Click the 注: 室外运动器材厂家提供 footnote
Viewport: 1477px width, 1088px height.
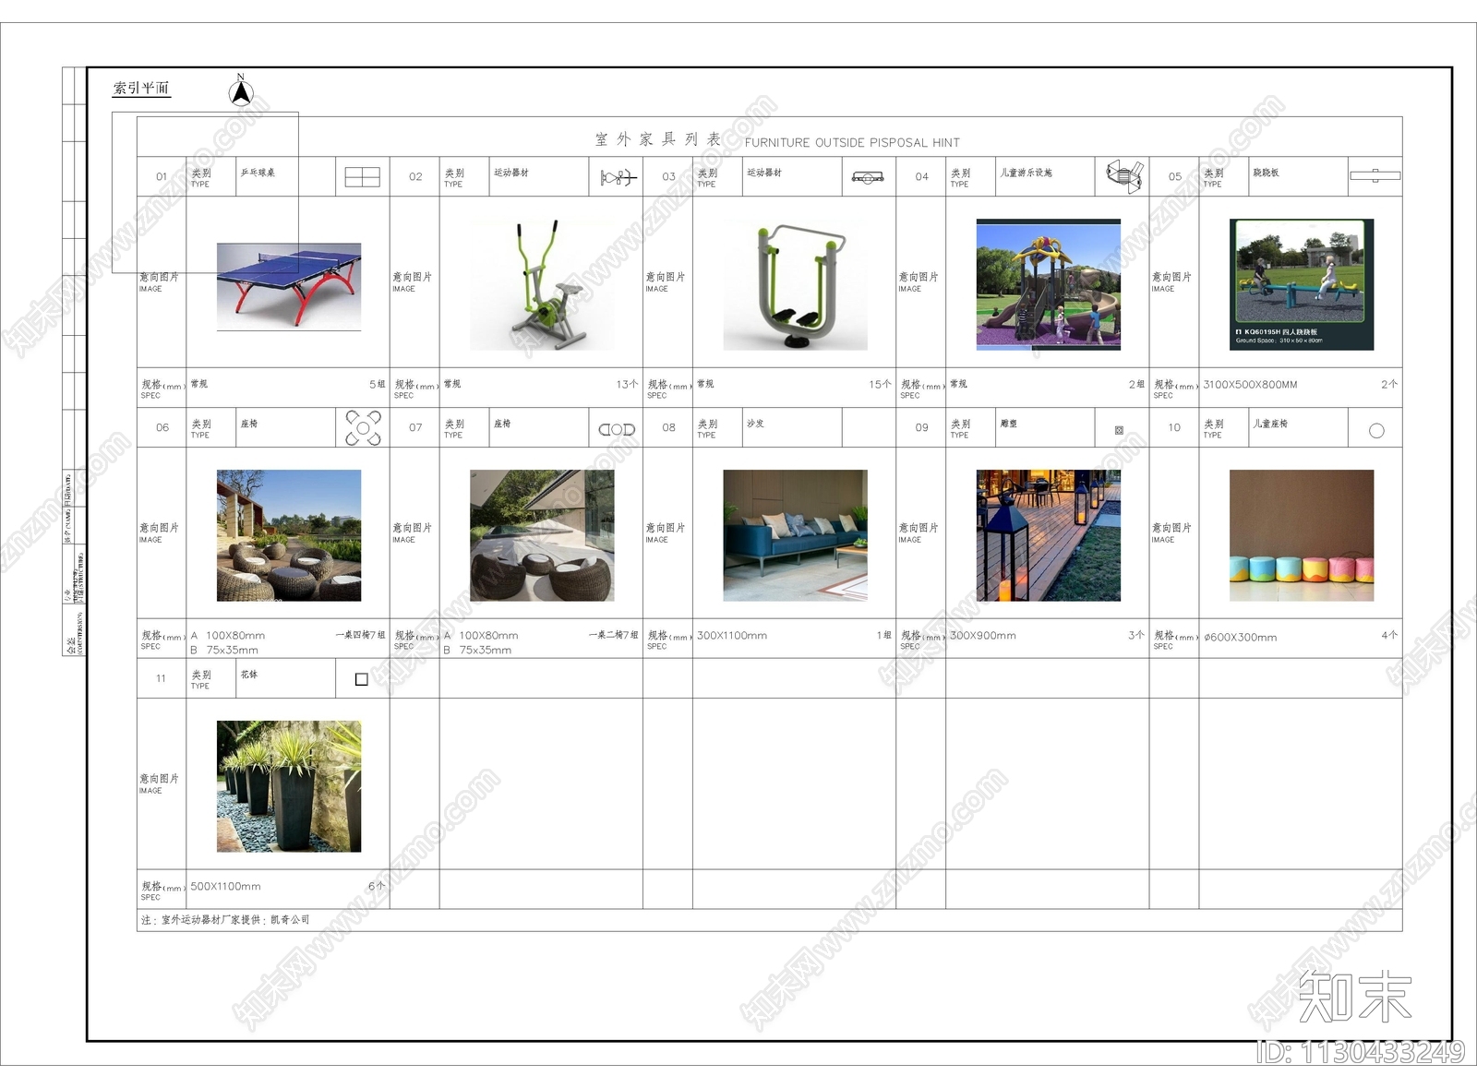(225, 920)
